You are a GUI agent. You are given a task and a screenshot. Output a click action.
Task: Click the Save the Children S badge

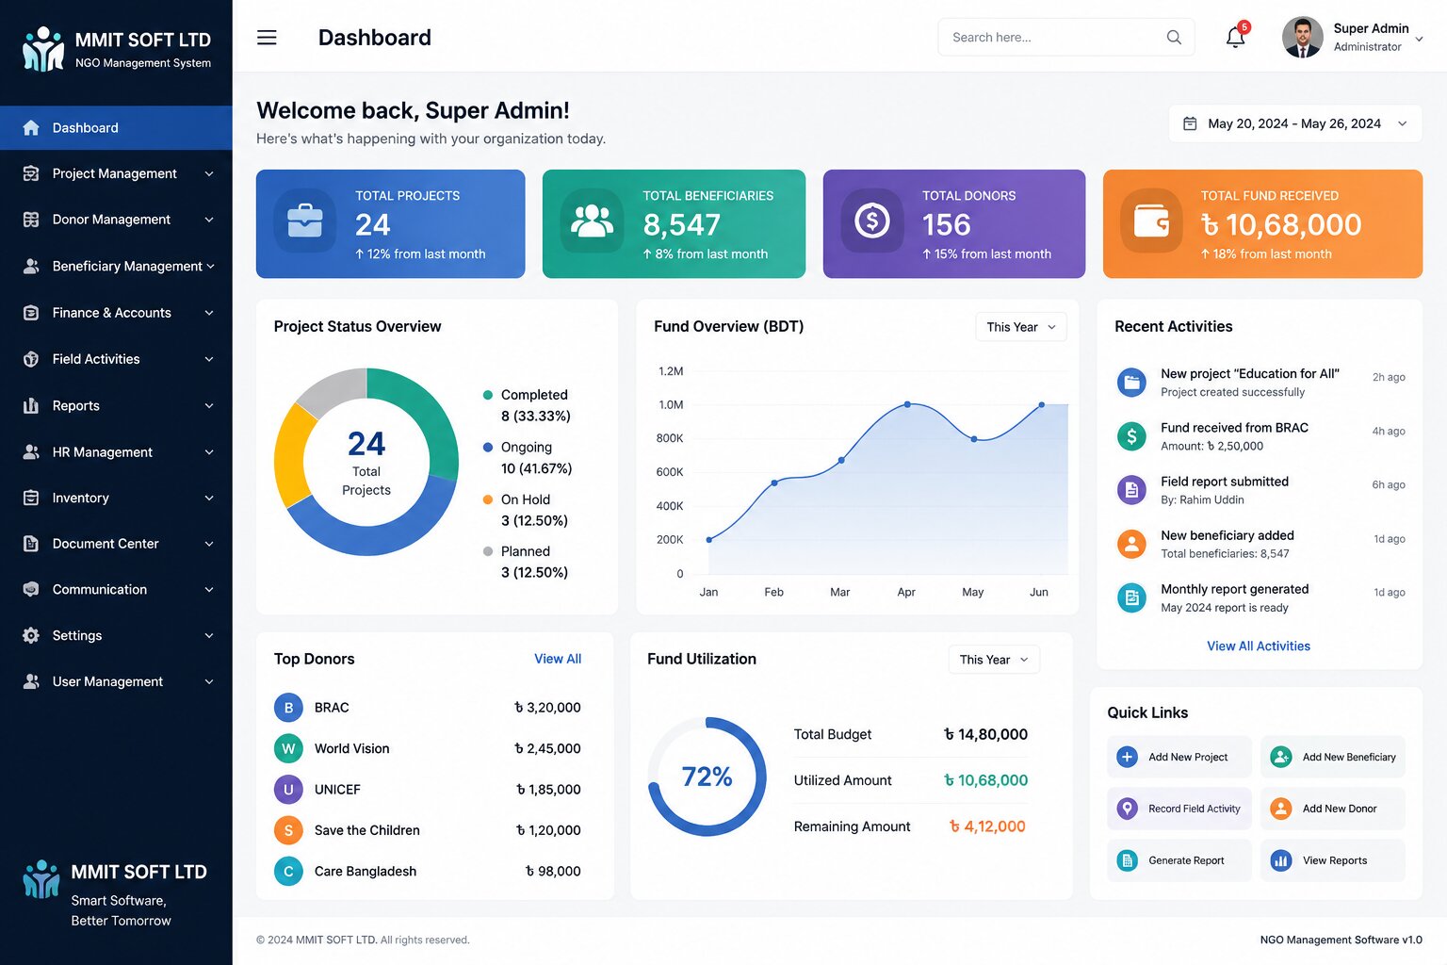[x=288, y=830]
